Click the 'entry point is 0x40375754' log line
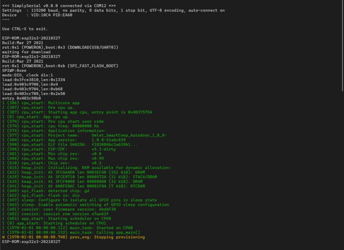This screenshot has width=344, height=250. 77,112
